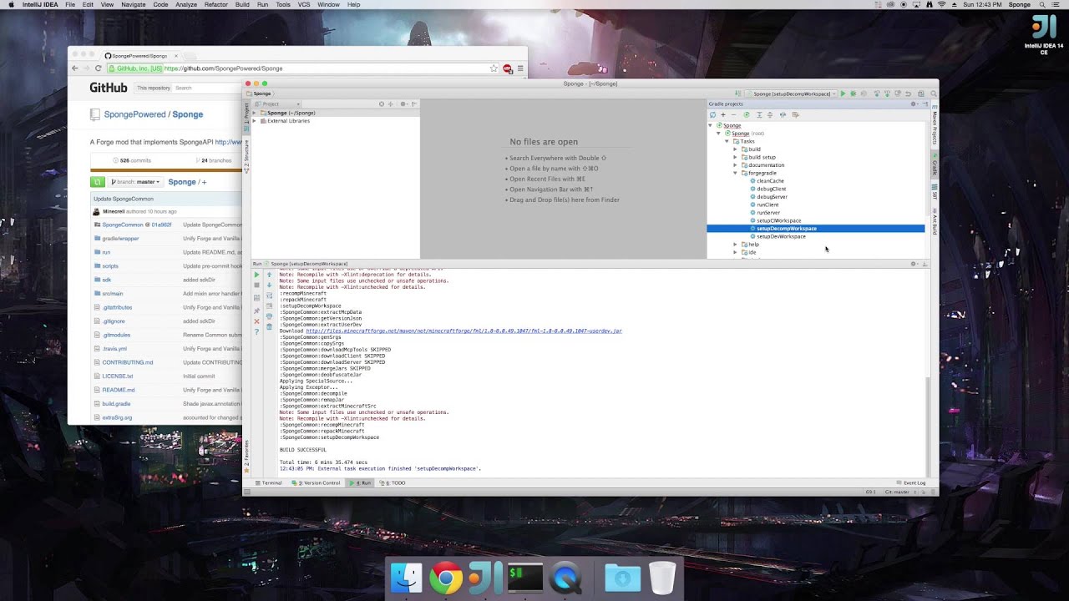Expand the help task group
This screenshot has height=601, width=1069.
click(735, 245)
